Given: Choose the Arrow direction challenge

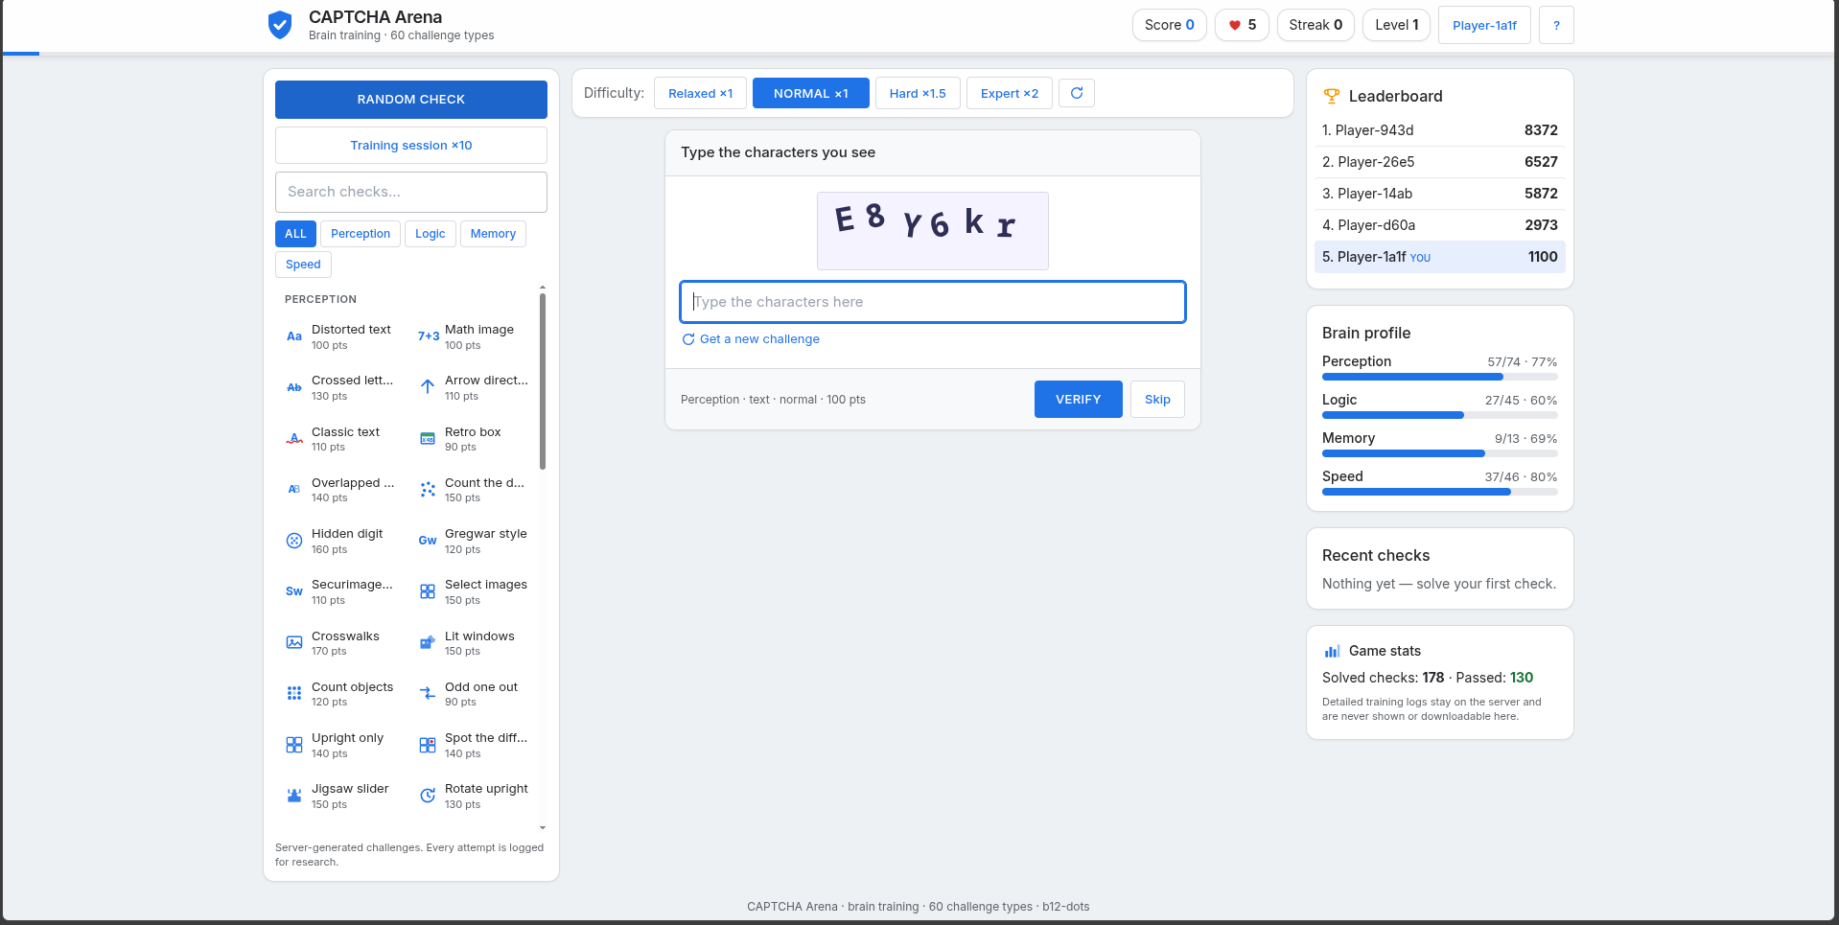Looking at the screenshot, I should (475, 387).
